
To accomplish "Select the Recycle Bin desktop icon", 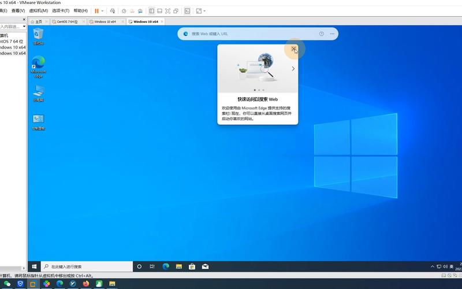I will (38, 36).
